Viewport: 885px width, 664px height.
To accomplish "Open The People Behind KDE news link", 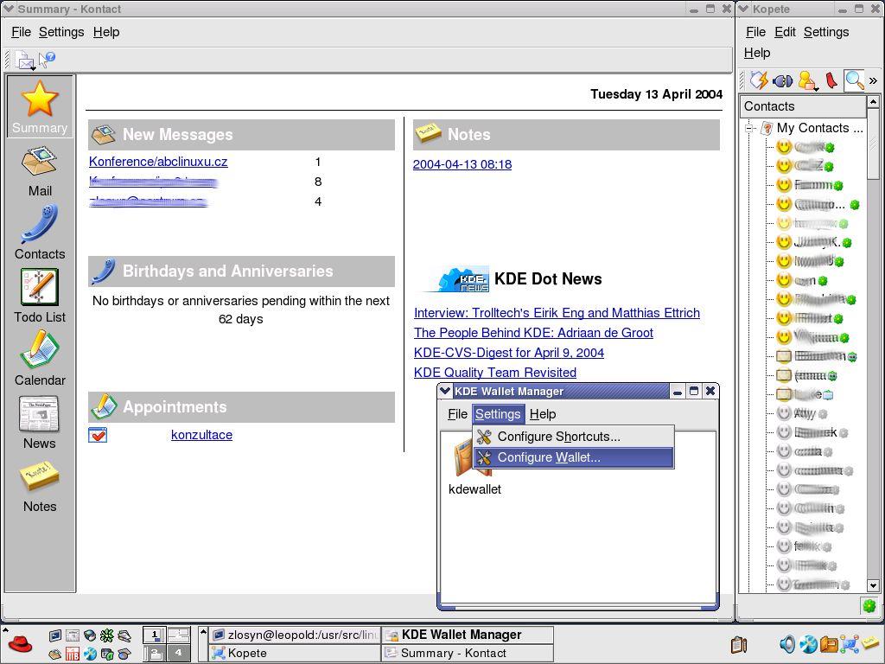I will point(533,333).
